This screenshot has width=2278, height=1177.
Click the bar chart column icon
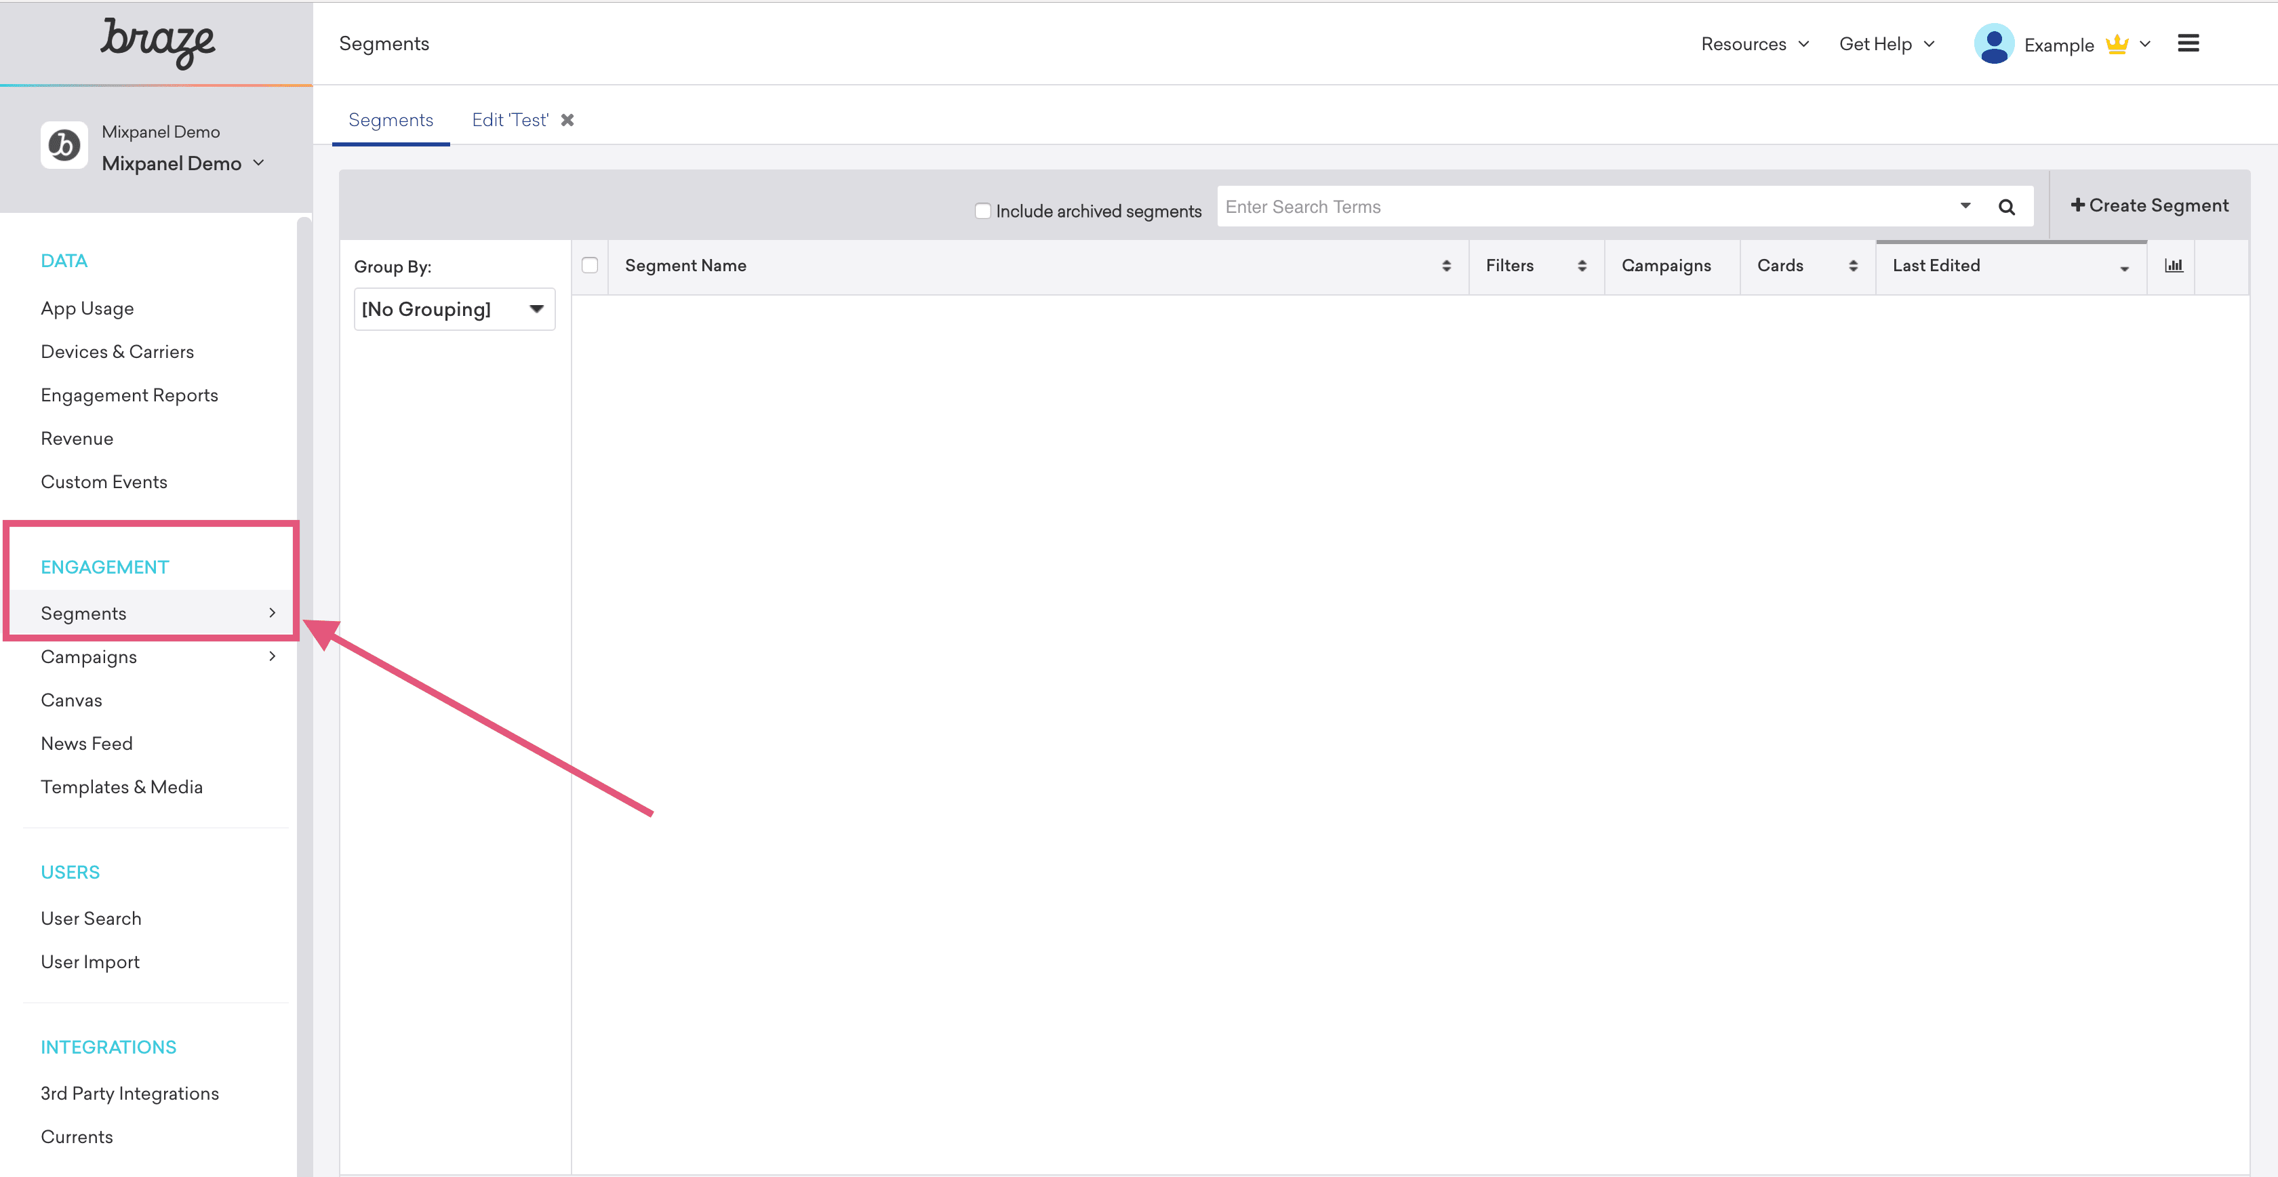(x=2173, y=265)
